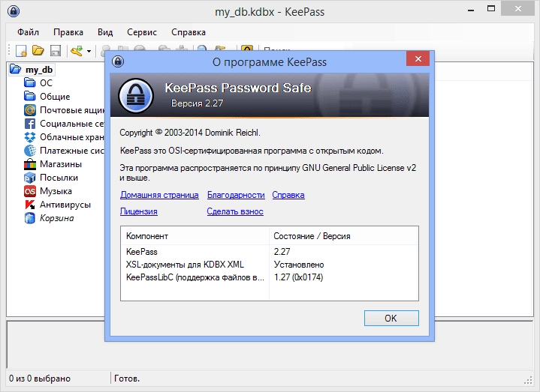The height and width of the screenshot is (392, 540).
Task: Click OK to close the About dialog
Action: 391,318
